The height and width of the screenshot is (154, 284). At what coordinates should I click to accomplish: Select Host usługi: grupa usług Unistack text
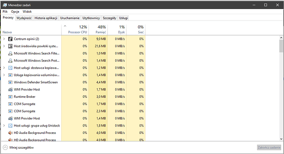point(37,126)
